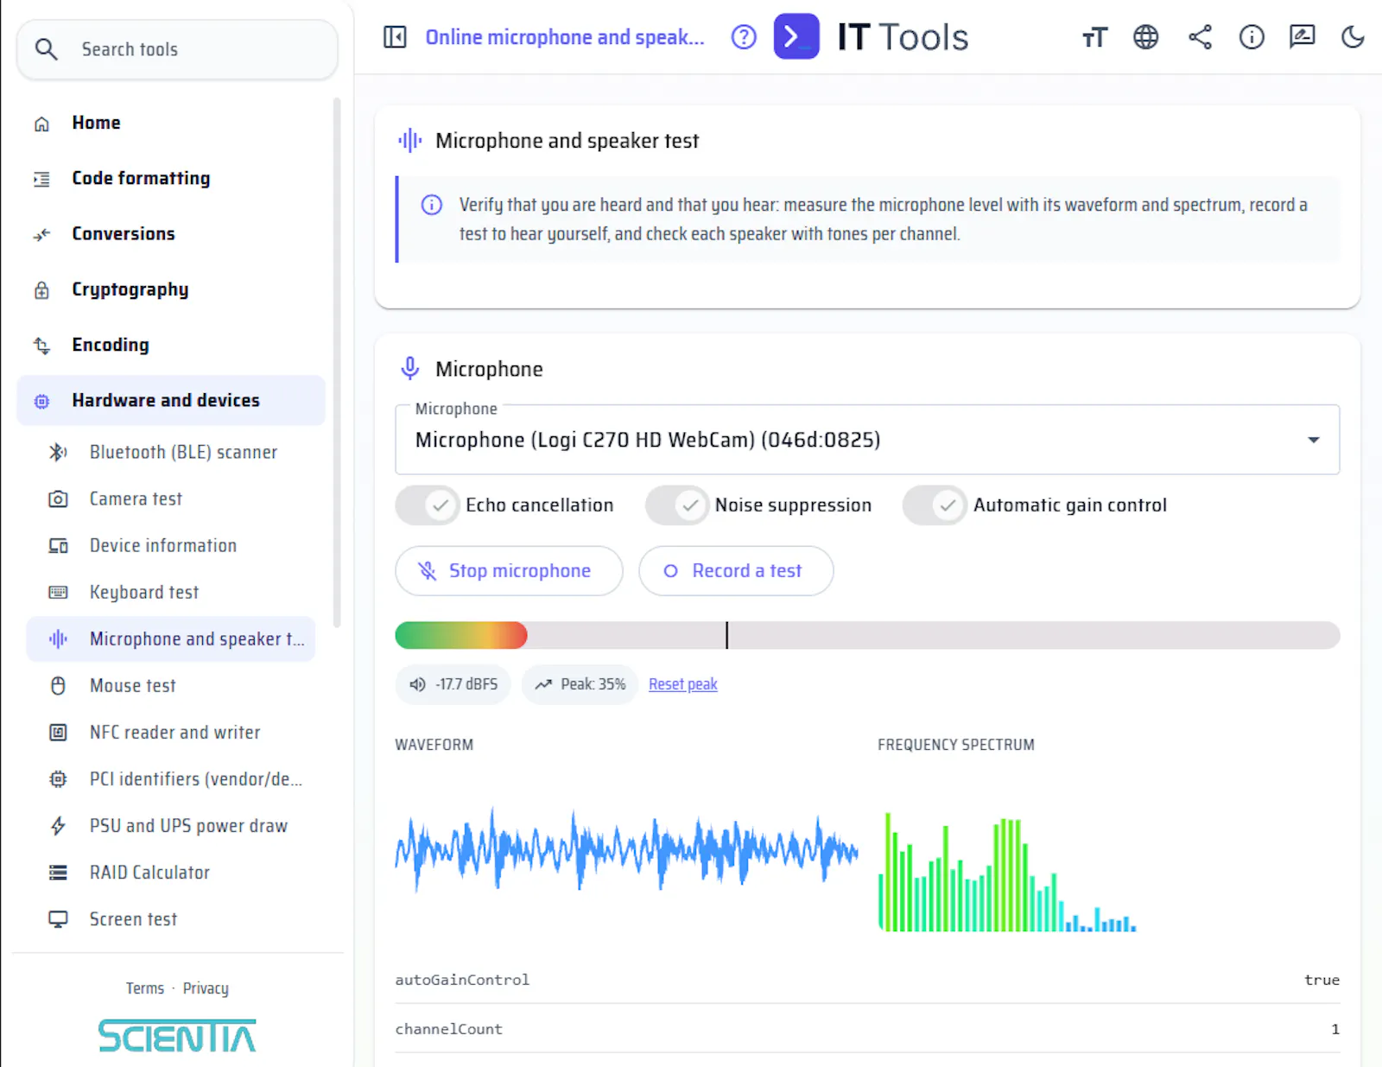Click the NFC reader icon
Screen dimensions: 1382x1067
pyautogui.click(x=58, y=732)
